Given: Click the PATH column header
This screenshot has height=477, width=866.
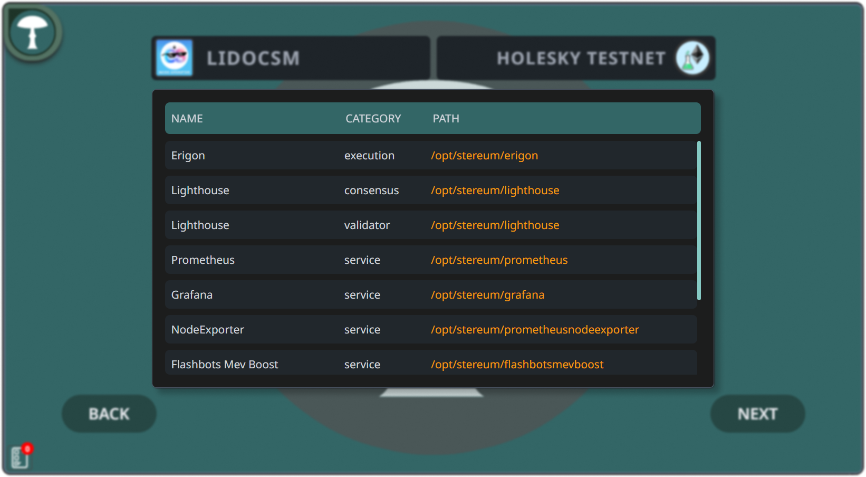Looking at the screenshot, I should (446, 119).
